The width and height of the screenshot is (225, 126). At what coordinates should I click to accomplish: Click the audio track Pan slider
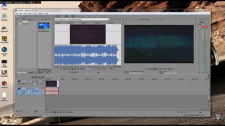pyautogui.click(x=28, y=93)
